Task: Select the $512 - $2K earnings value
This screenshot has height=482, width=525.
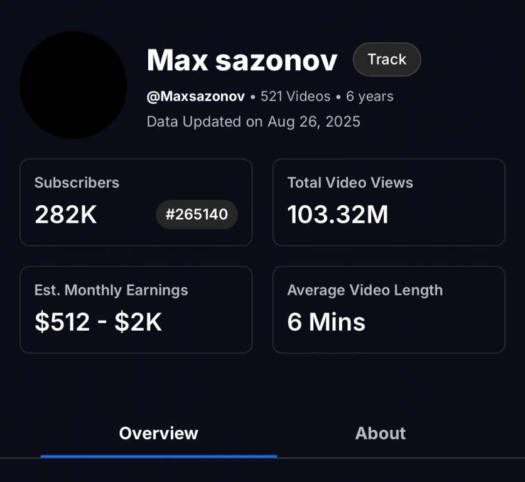Action: click(98, 322)
